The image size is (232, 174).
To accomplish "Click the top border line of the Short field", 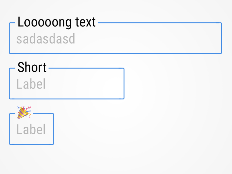I will coord(86,68).
